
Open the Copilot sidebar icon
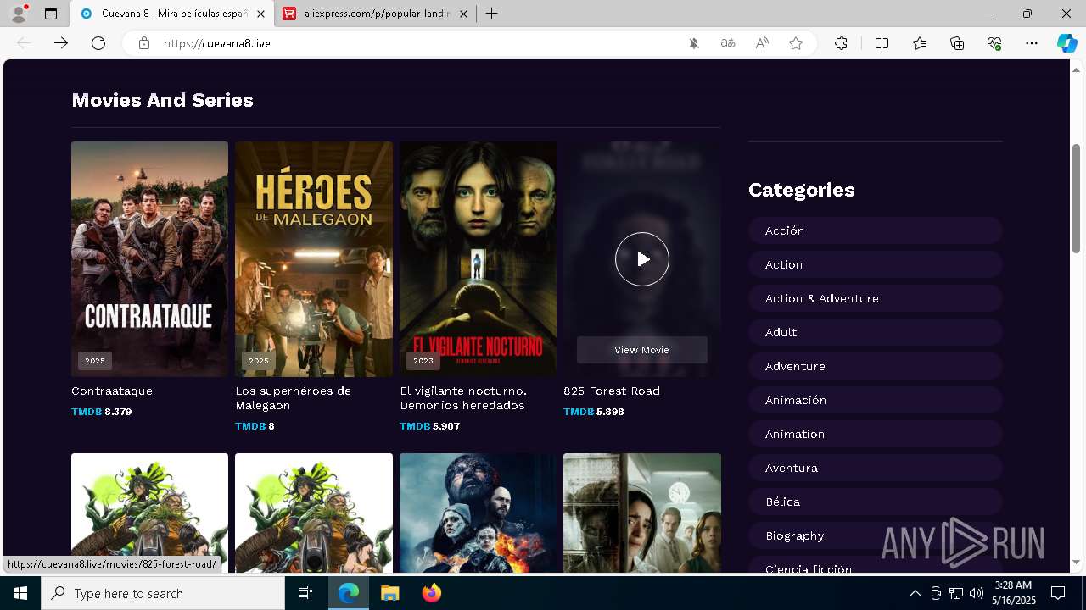[x=1066, y=43]
